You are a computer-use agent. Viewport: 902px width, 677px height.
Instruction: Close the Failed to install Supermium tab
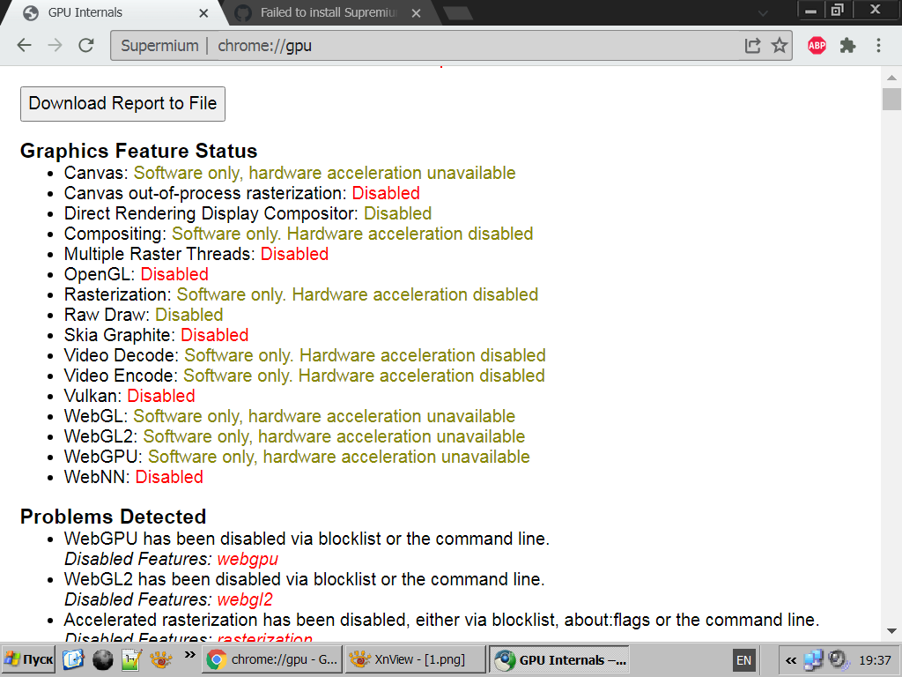click(417, 12)
